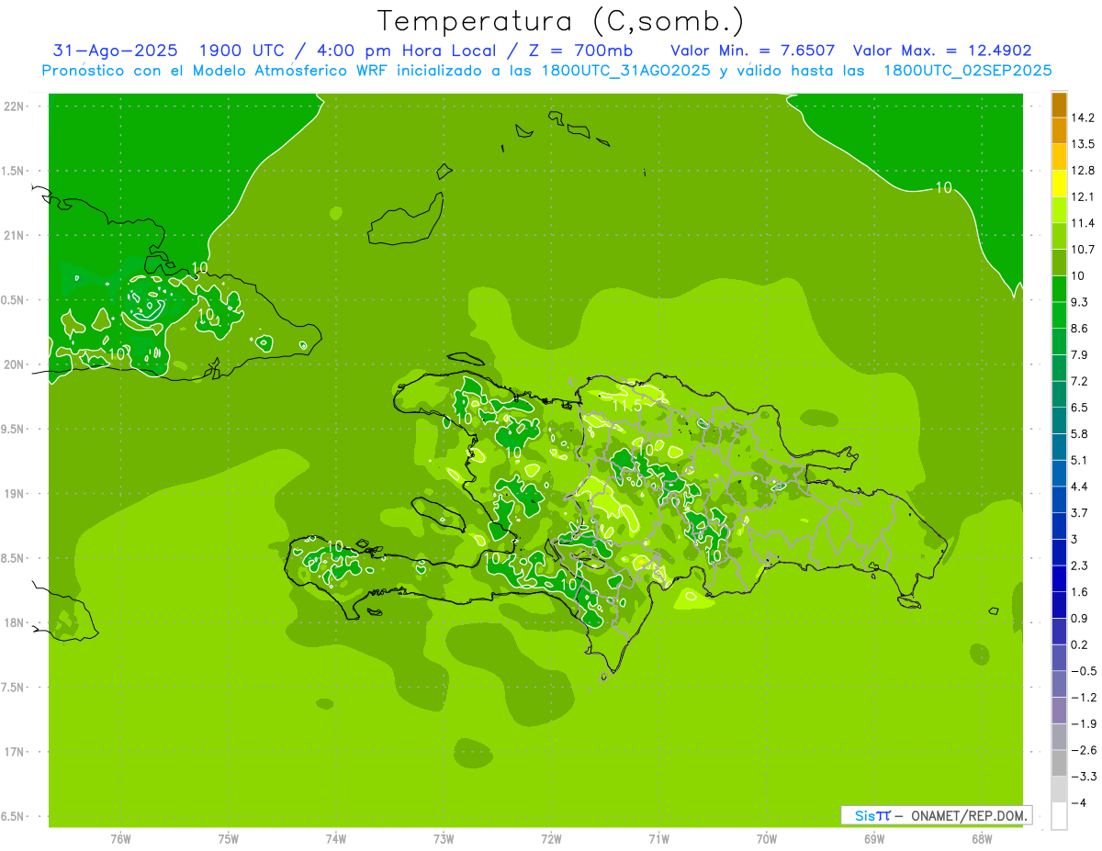
Task: Select the '-4' colorbar label
Action: pos(1078,802)
